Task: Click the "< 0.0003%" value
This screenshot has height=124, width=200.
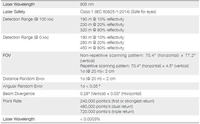Action: pyautogui.click(x=90, y=119)
